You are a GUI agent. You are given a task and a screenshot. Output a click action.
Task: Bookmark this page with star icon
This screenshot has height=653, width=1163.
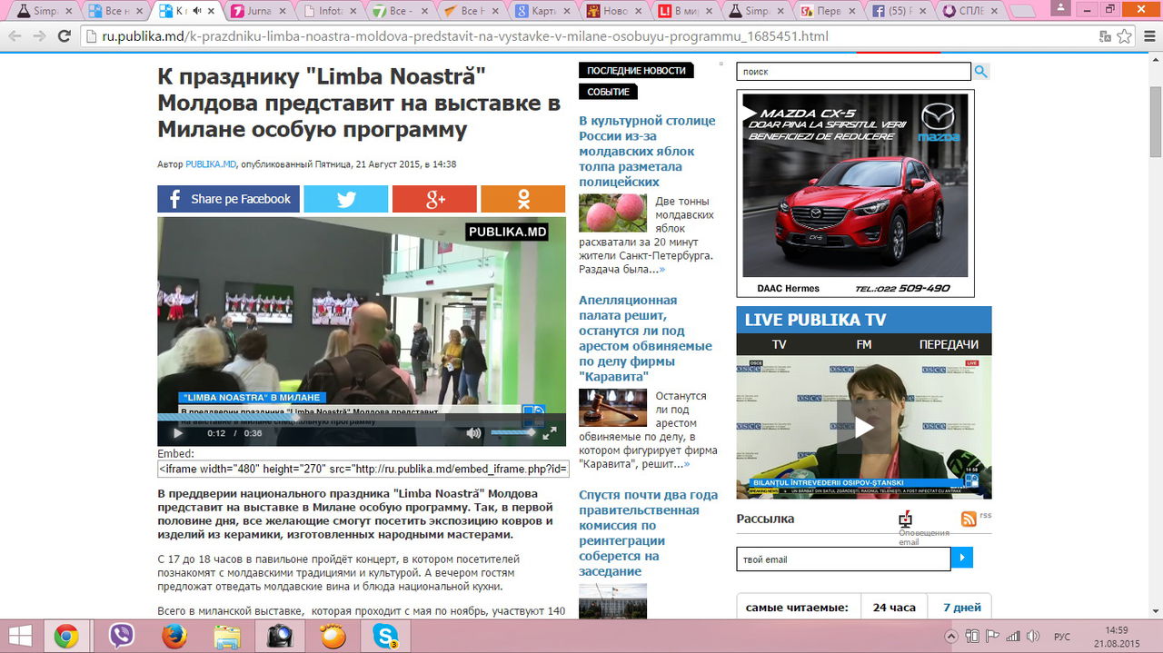(x=1124, y=36)
